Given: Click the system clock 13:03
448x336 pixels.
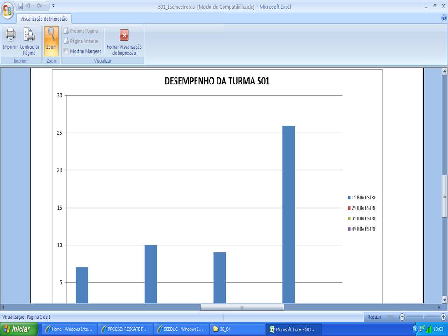Looking at the screenshot, I should (x=438, y=329).
